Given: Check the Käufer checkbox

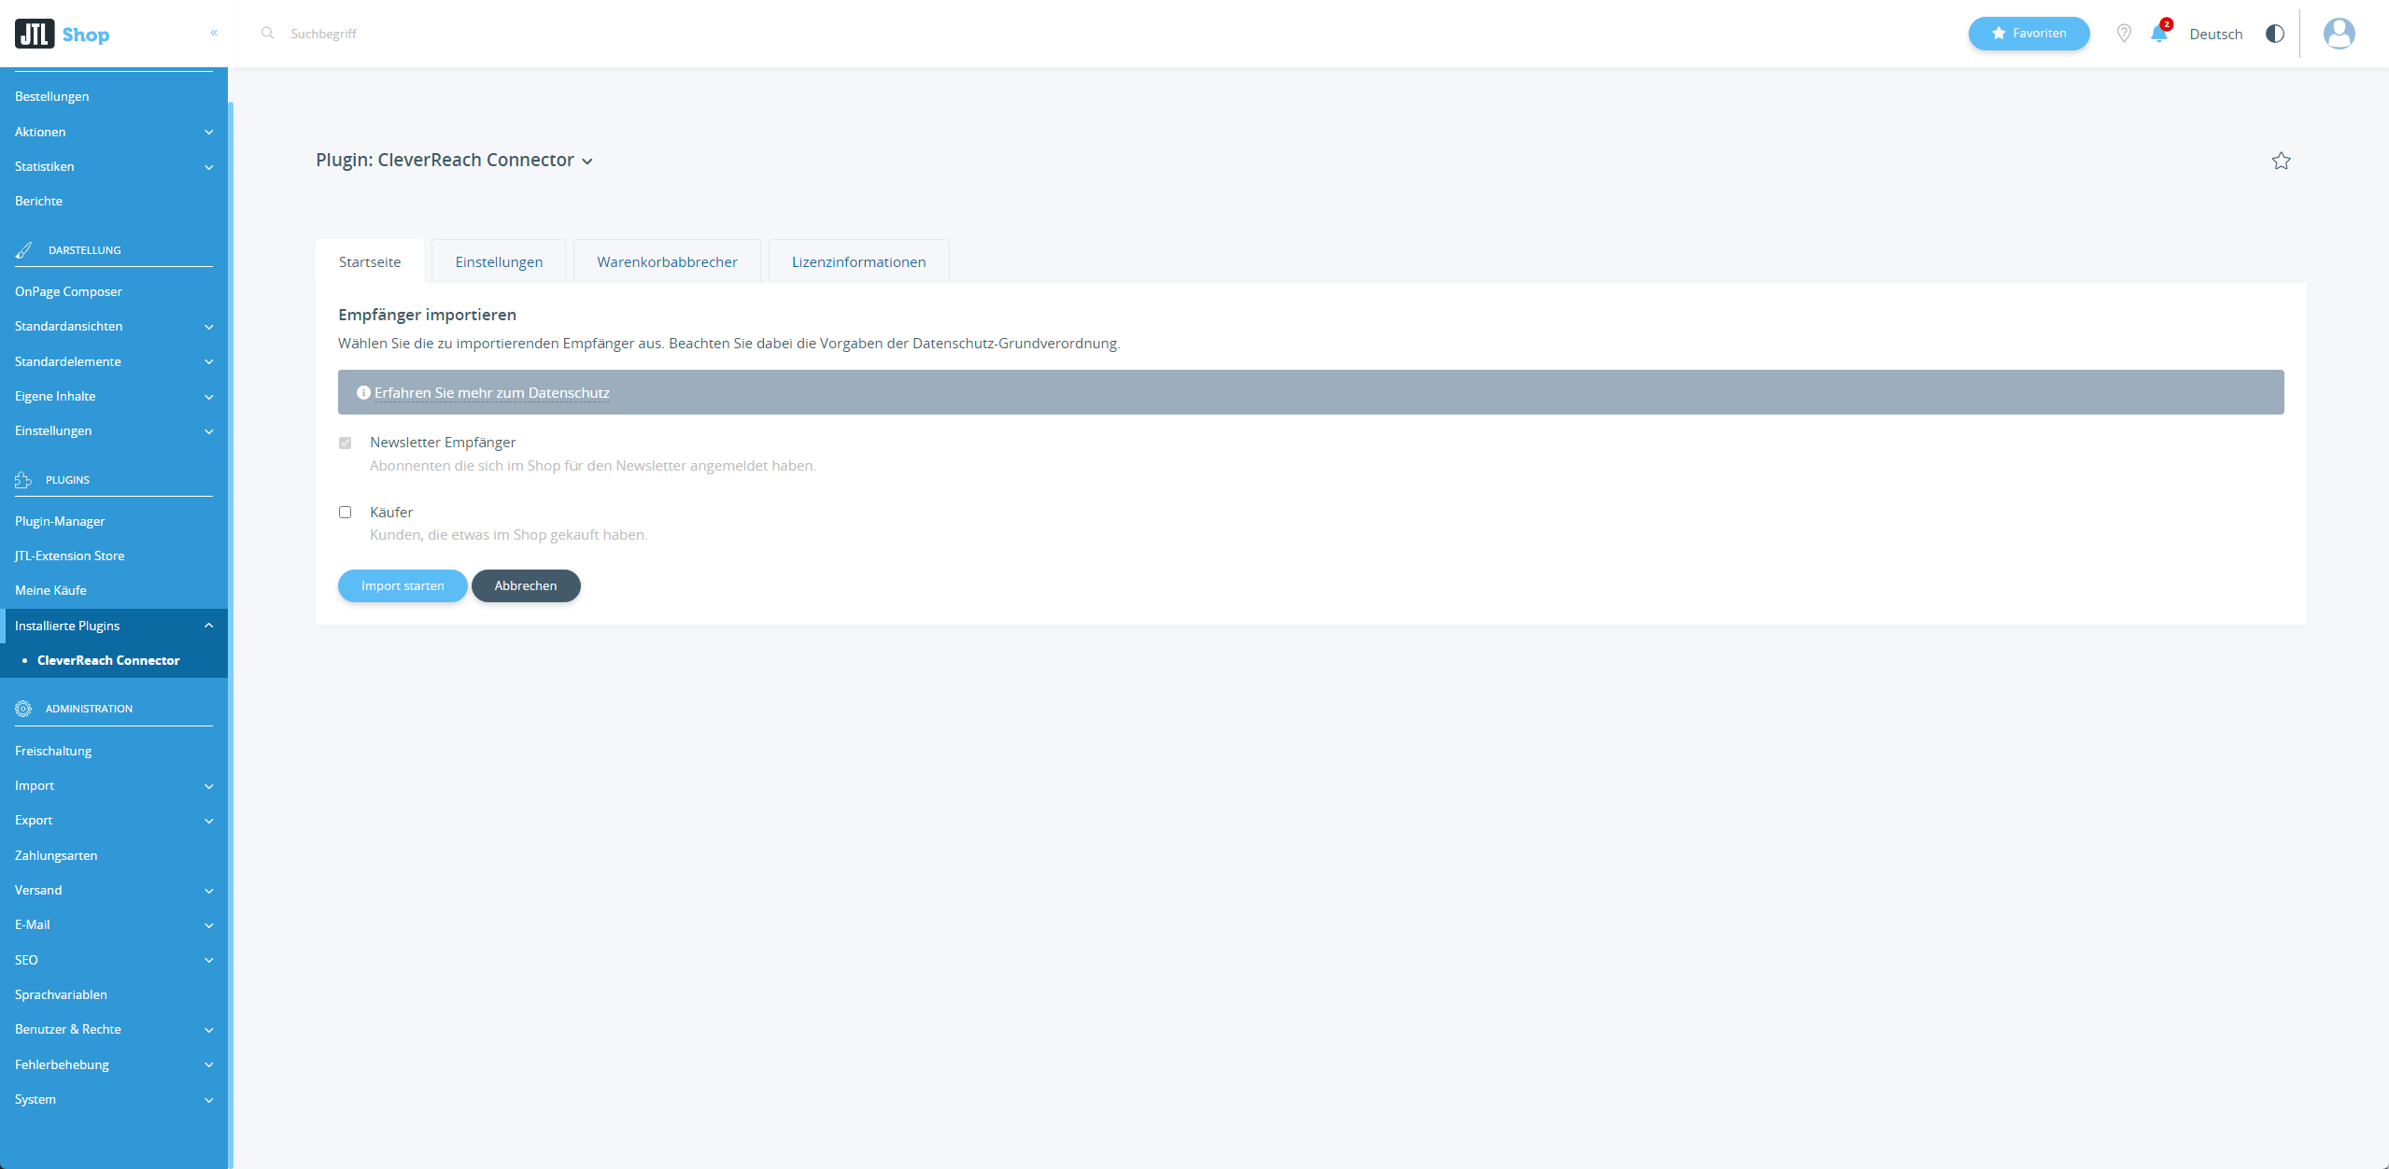Looking at the screenshot, I should pos(345,512).
